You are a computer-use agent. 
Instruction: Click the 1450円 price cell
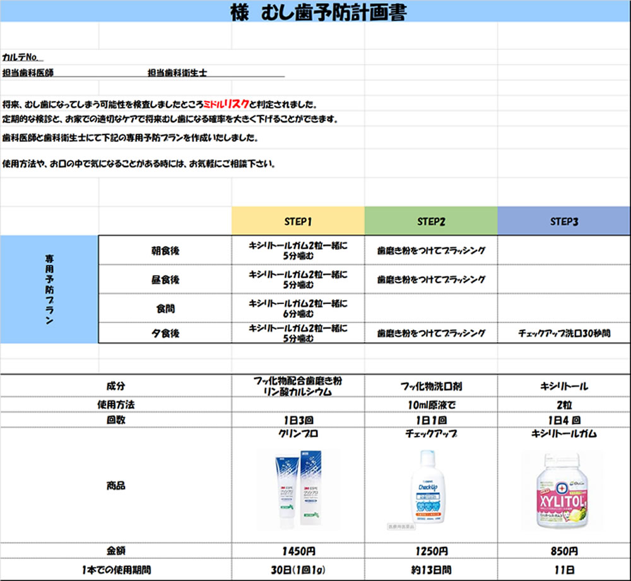coord(298,551)
